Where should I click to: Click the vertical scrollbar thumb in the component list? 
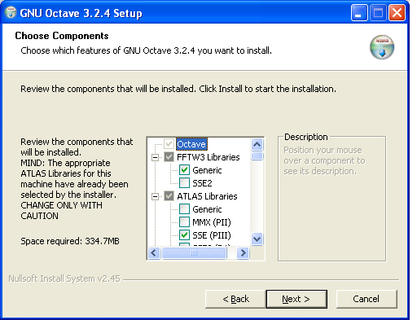[x=257, y=156]
